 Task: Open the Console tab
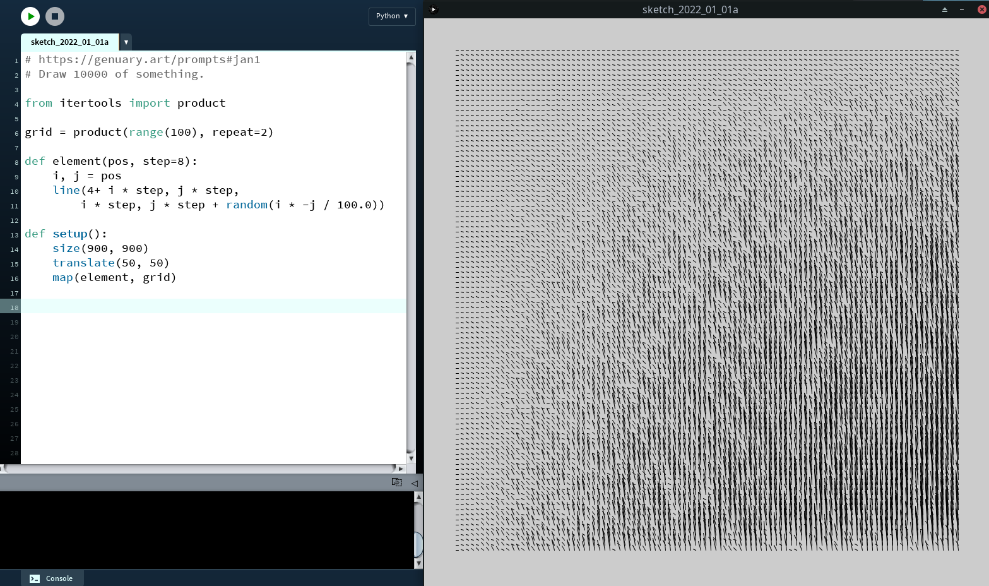pos(52,578)
